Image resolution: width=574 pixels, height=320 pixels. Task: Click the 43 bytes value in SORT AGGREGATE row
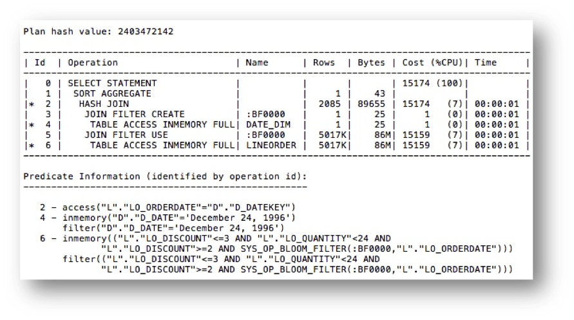click(x=379, y=93)
